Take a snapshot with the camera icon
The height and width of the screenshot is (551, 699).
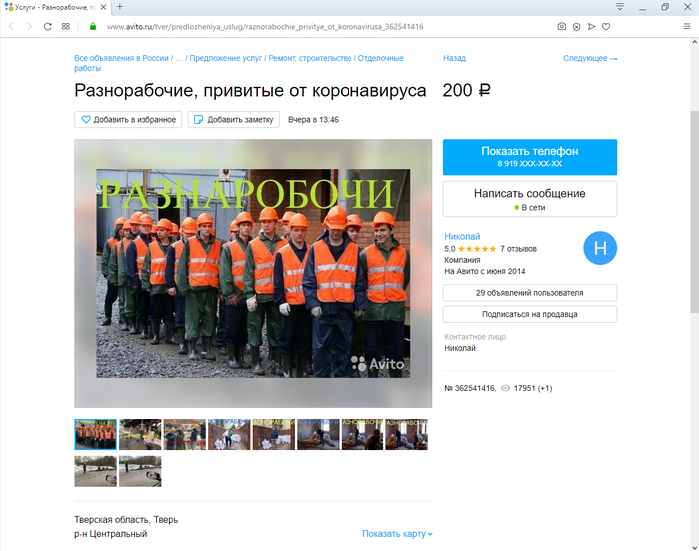pos(562,26)
